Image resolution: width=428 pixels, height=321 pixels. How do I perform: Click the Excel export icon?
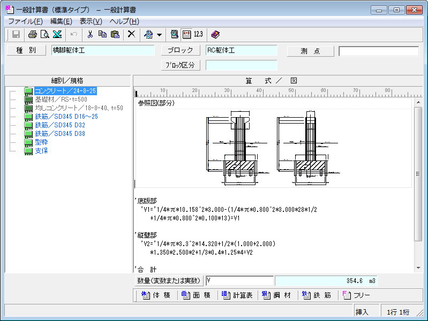pos(57,34)
